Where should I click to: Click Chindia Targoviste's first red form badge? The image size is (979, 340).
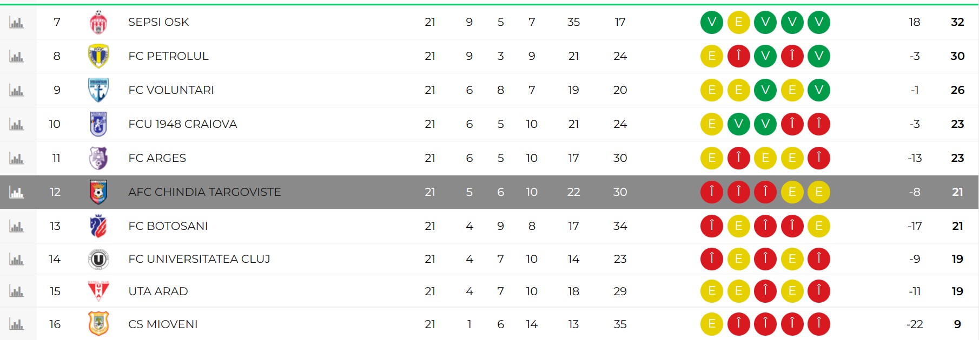click(712, 192)
